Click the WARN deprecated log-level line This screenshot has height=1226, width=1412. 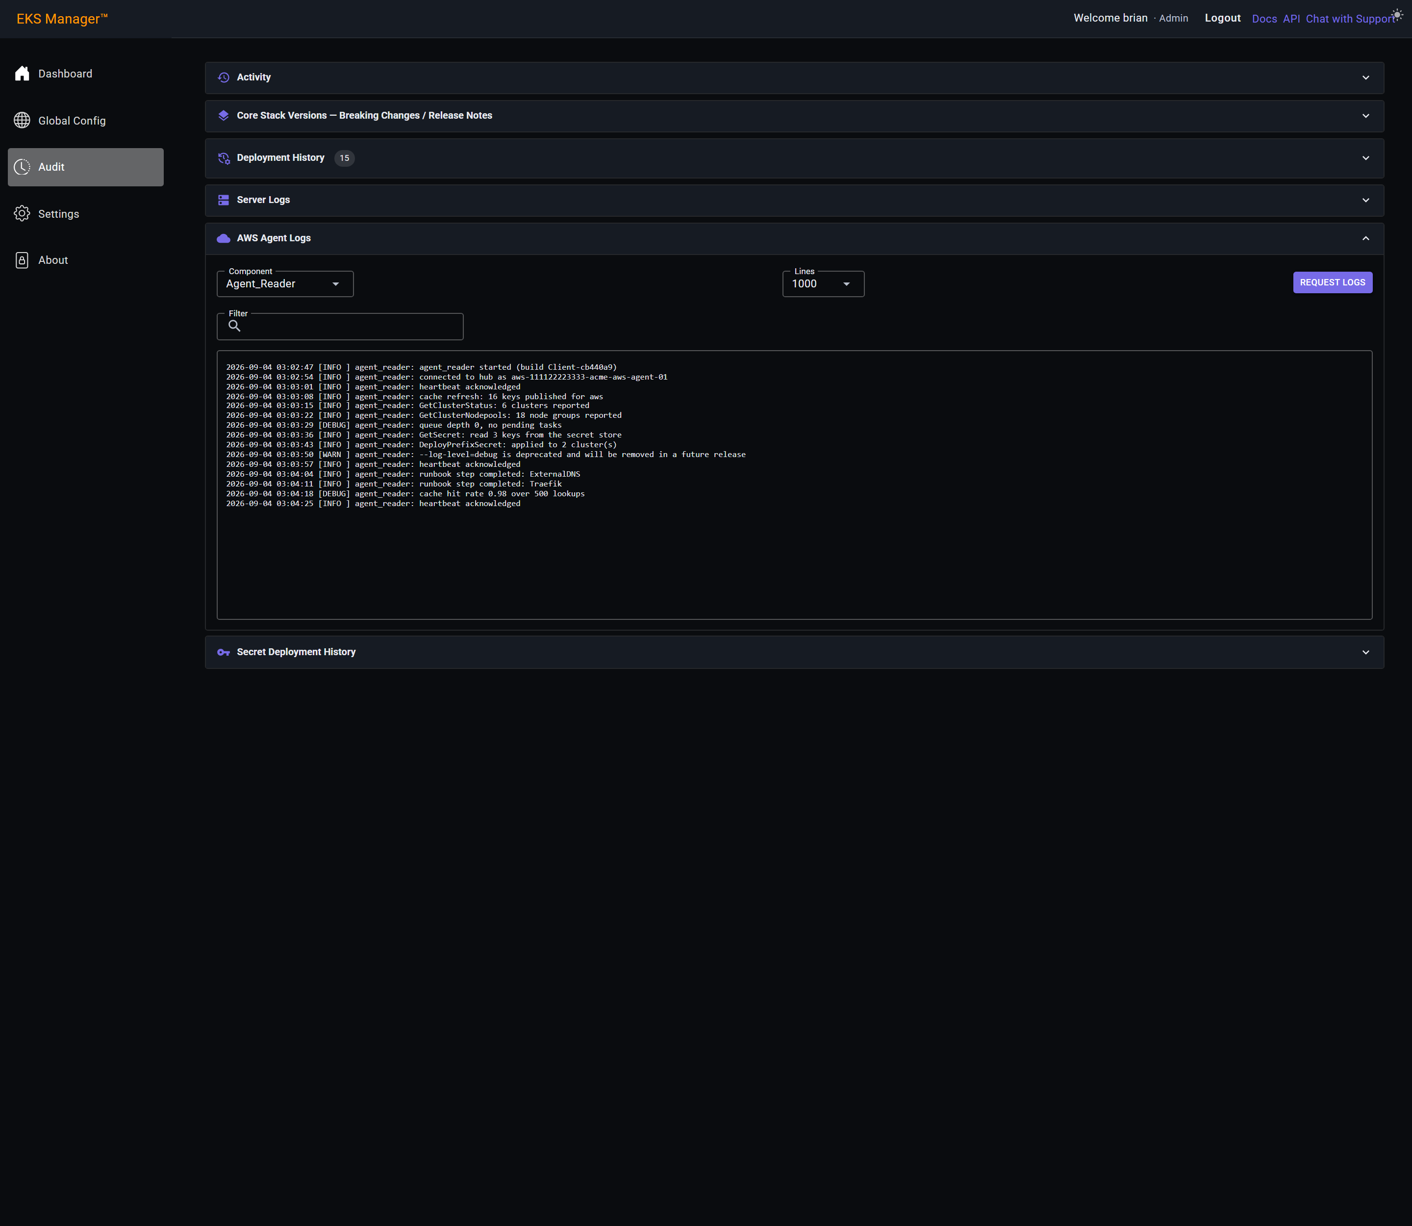[x=486, y=454]
